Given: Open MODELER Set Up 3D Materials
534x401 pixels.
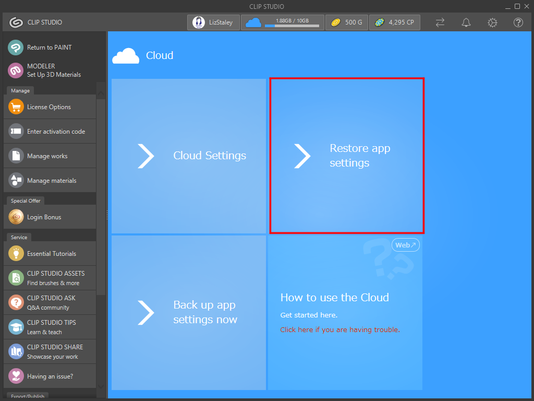Looking at the screenshot, I should tap(16, 70).
